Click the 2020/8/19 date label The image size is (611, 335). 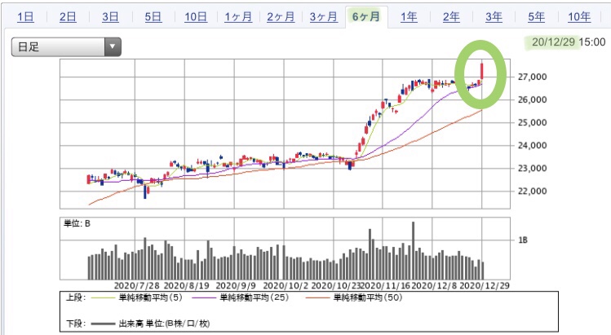187,285
